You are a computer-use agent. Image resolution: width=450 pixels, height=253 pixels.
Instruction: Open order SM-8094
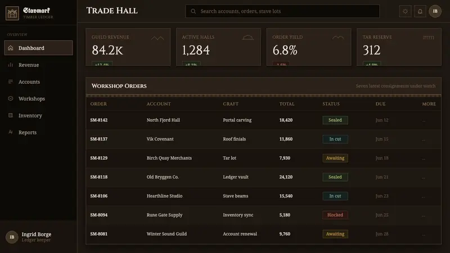[x=99, y=215]
